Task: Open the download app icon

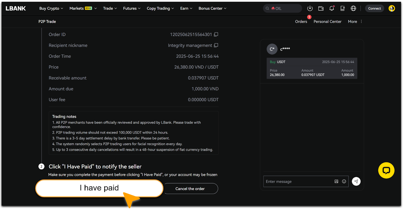Action: coord(310,9)
